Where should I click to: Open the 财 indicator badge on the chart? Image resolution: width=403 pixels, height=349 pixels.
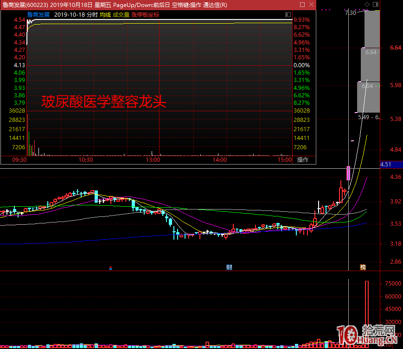[x=229, y=267]
